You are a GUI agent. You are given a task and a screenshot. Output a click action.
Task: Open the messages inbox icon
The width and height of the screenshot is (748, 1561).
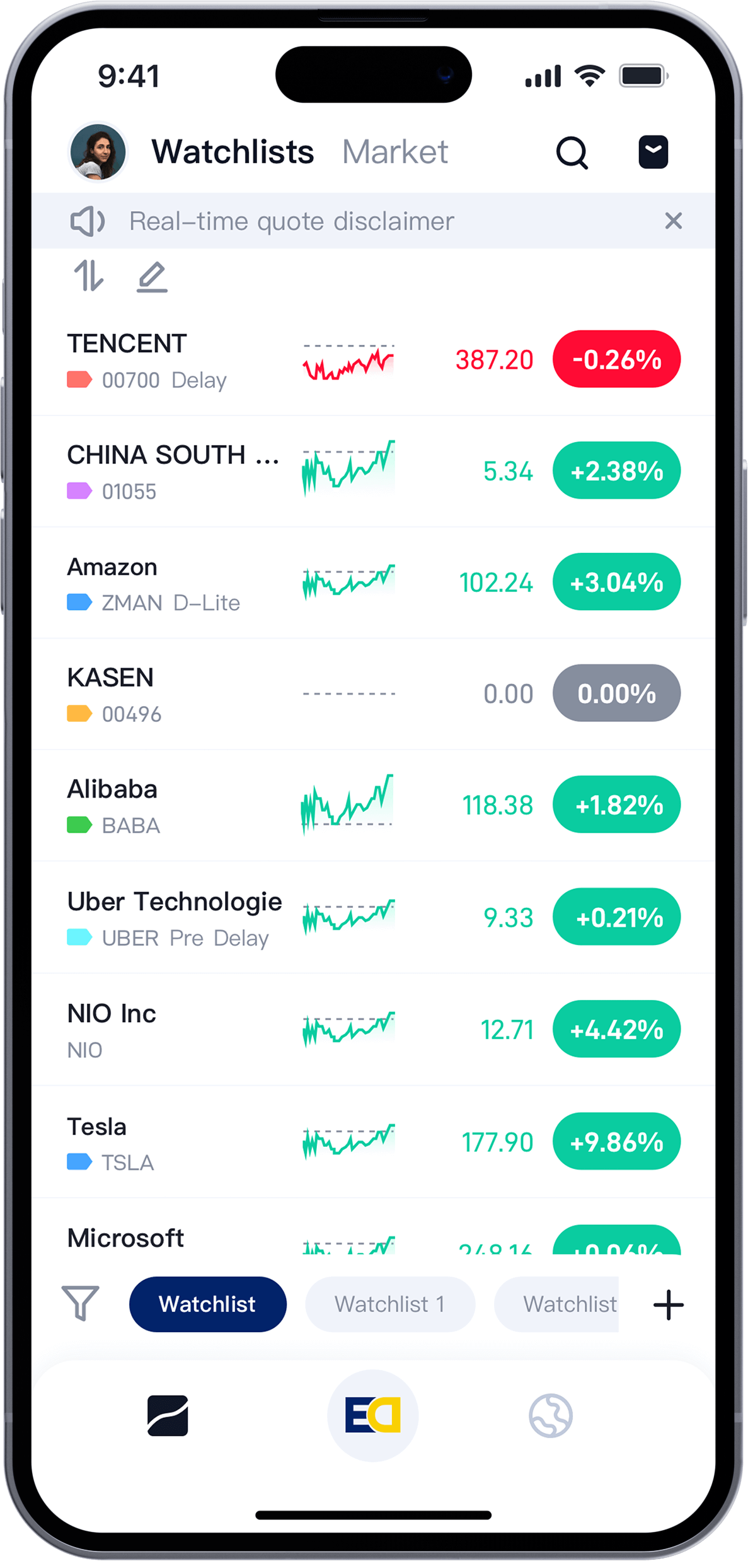(653, 152)
